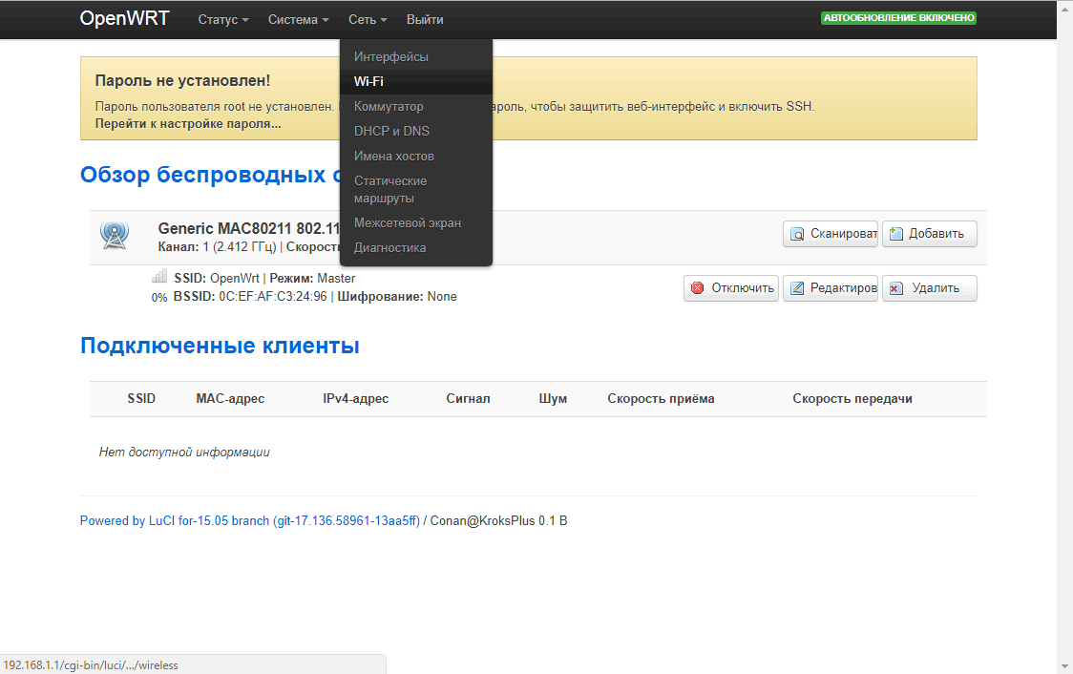Click the OpenWRT brand title
The width and height of the screenshot is (1073, 674).
[124, 18]
